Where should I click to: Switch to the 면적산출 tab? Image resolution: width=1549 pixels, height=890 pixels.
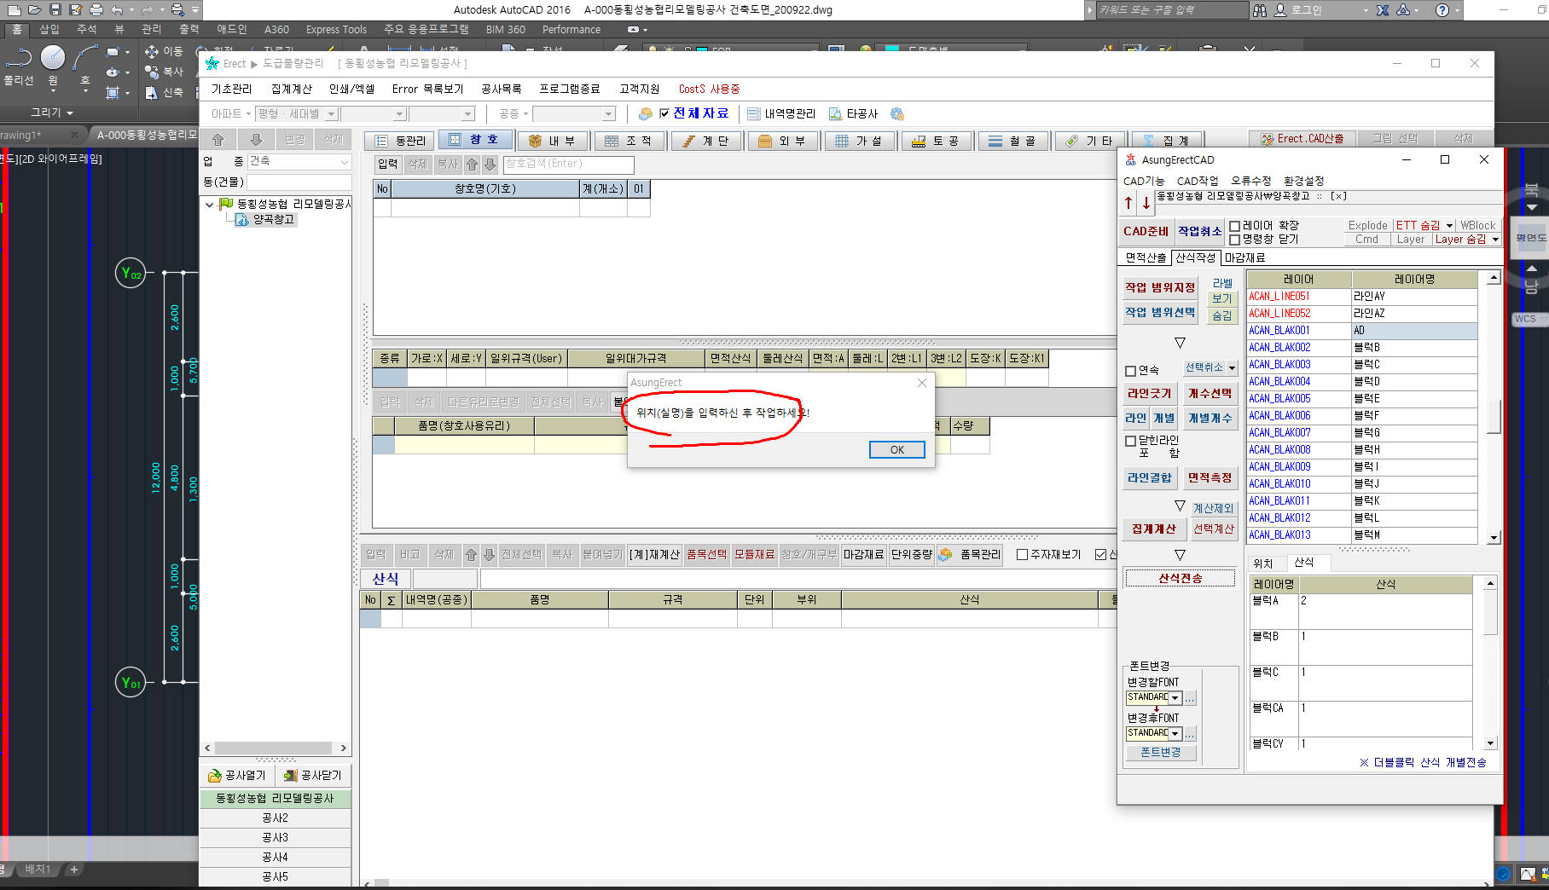coord(1145,257)
